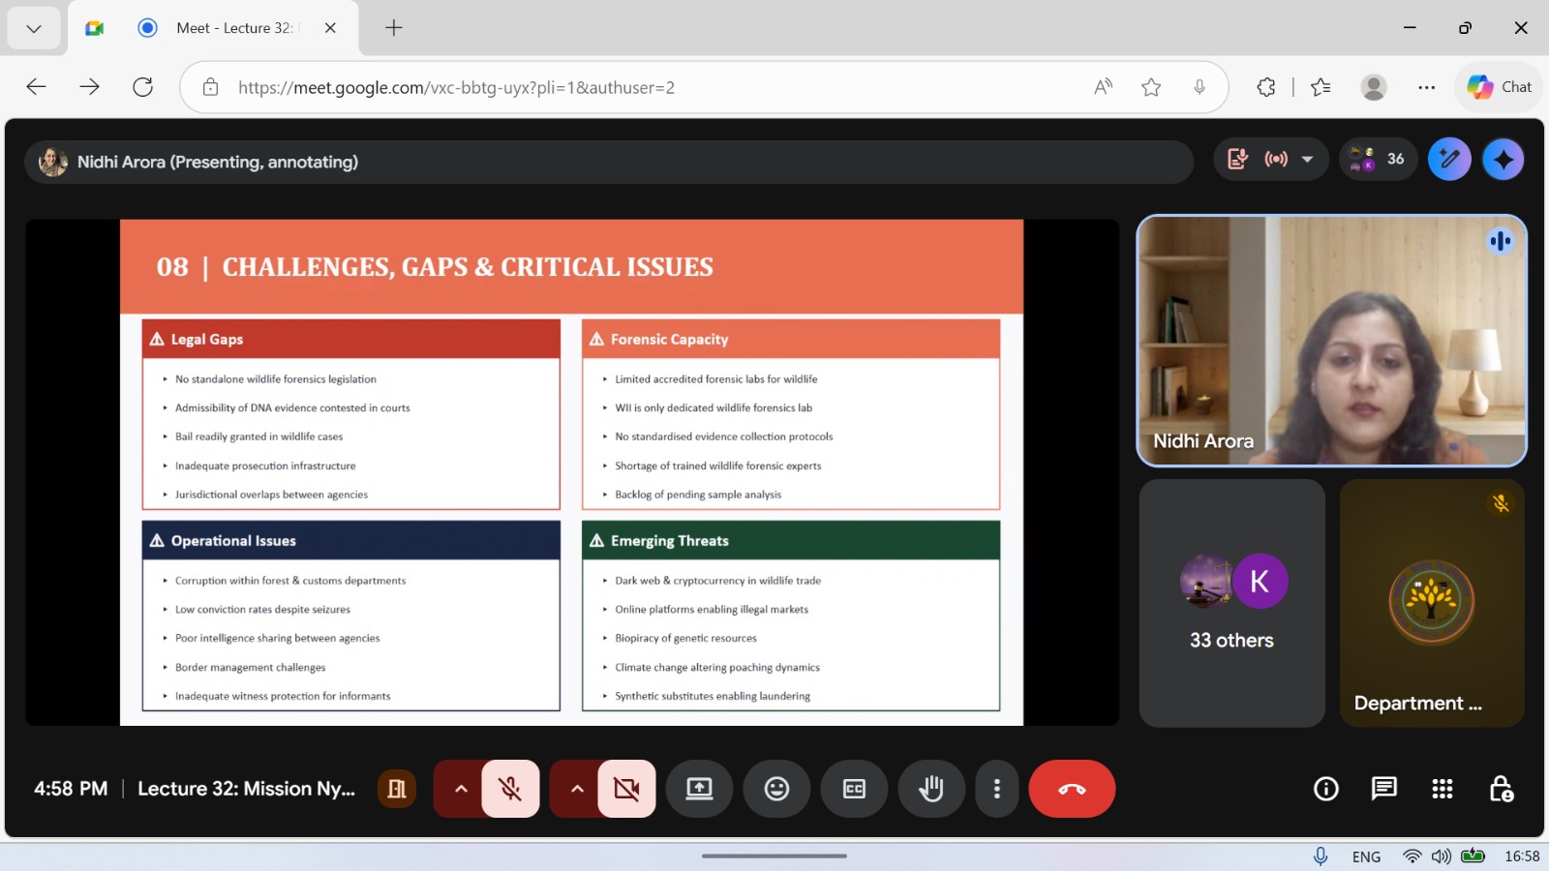Click the annotation pen button

click(x=1449, y=160)
